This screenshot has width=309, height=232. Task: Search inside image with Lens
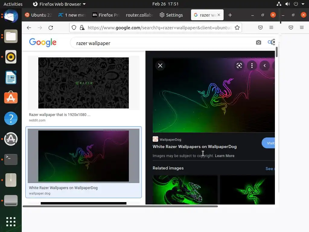click(239, 66)
